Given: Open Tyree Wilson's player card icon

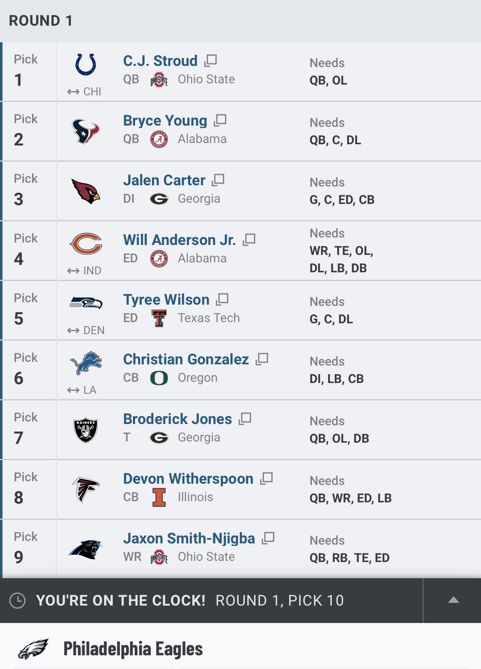Looking at the screenshot, I should click(x=222, y=299).
